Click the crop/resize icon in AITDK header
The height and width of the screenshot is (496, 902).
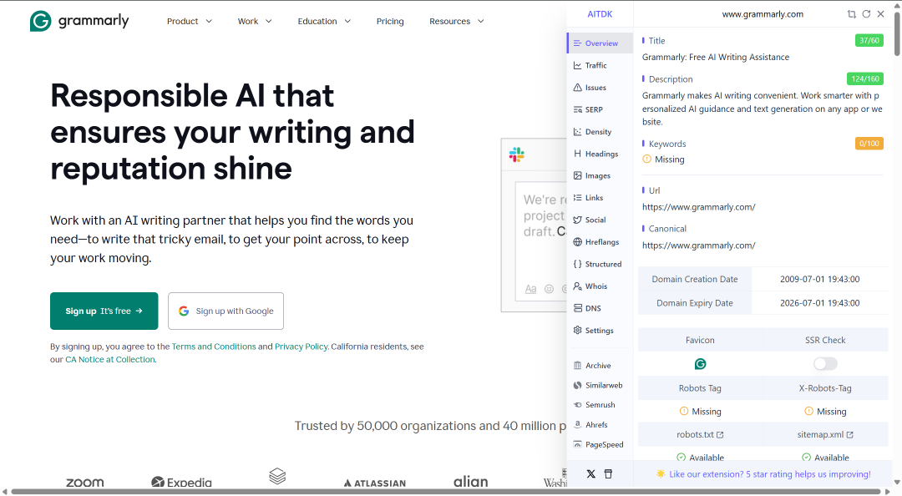[x=851, y=14]
